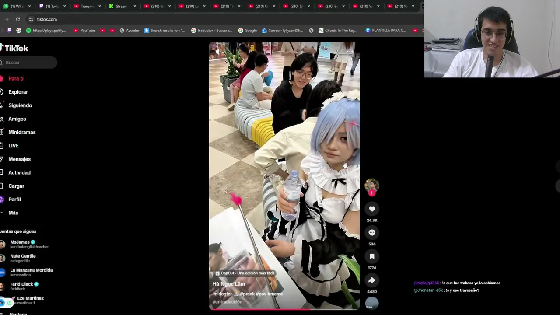560x315 pixels.
Task: Open the comments bubble showing 506
Action: tap(372, 233)
